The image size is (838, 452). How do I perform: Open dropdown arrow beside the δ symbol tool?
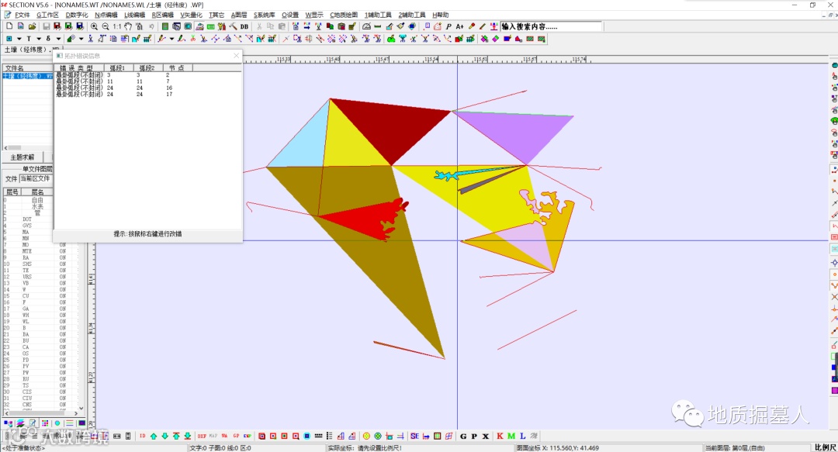[x=58, y=39]
